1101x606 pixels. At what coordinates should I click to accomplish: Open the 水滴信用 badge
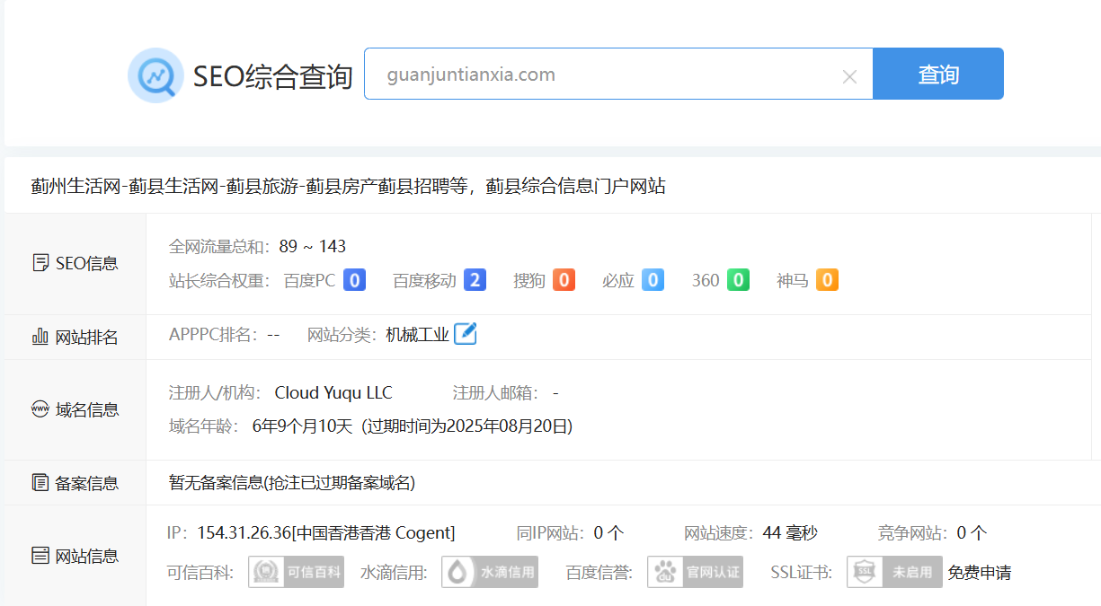[489, 572]
